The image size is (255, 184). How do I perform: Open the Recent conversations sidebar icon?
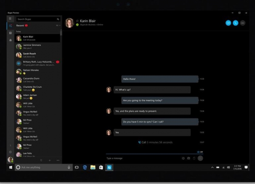pos(10,25)
